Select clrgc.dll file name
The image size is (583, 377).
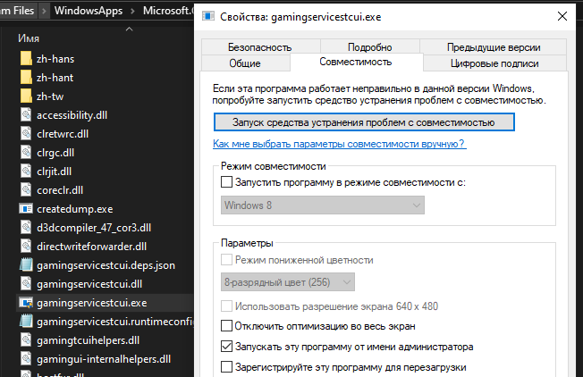(x=55, y=153)
